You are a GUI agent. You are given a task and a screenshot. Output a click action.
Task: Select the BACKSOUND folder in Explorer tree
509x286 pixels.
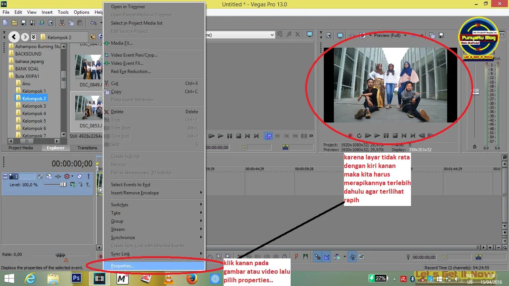(x=28, y=54)
